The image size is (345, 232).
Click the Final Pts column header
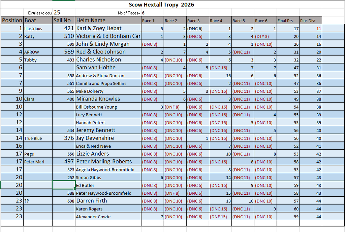tap(288, 21)
